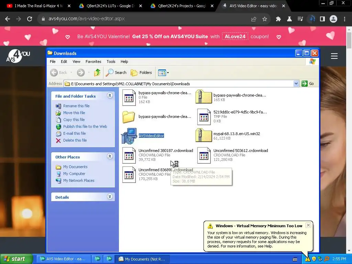The height and width of the screenshot is (264, 352).
Task: Open the Favorites menu
Action: [93, 62]
